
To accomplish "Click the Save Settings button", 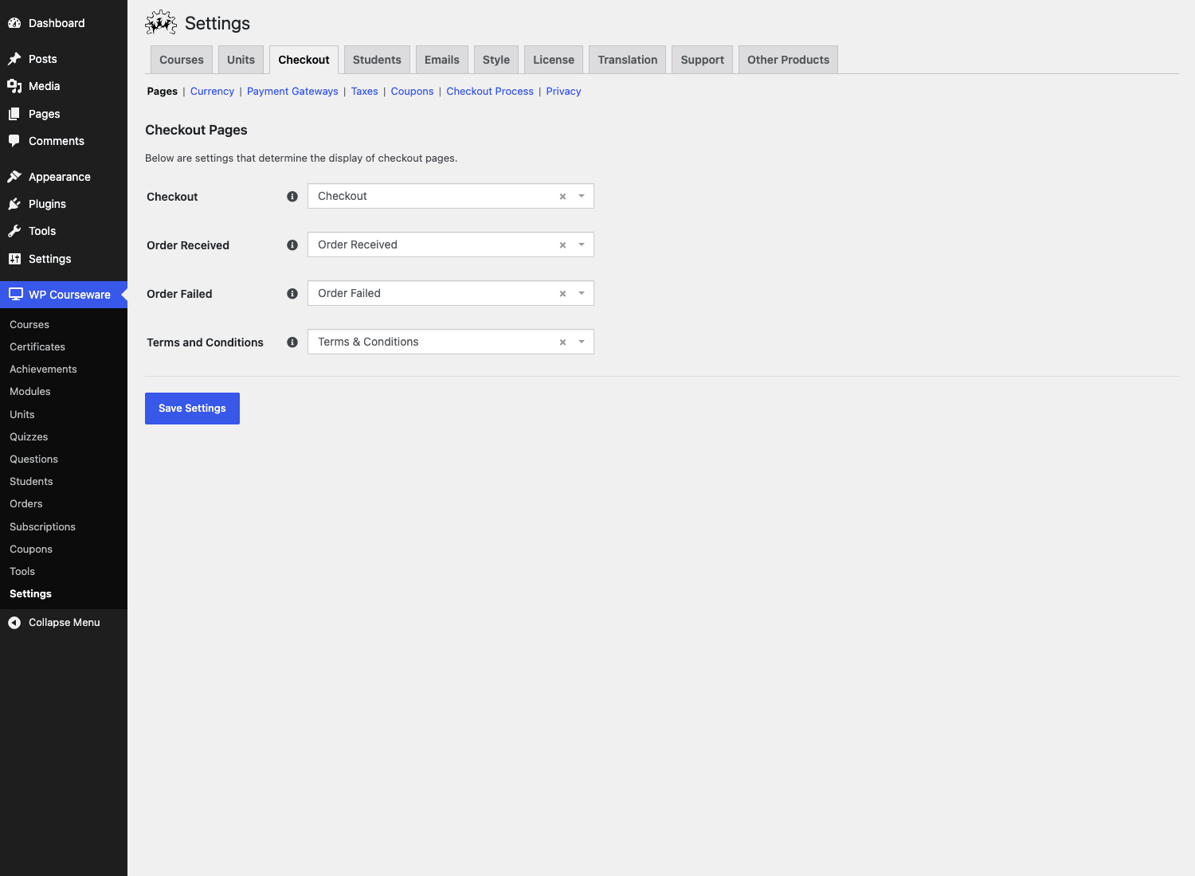I will click(x=192, y=409).
